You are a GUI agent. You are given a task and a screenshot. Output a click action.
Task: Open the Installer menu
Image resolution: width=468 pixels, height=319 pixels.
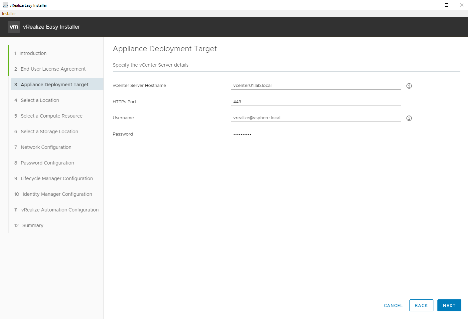[x=9, y=14]
